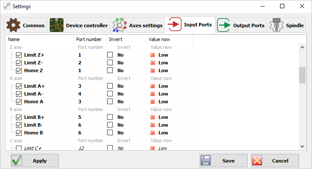Click the red X icon on Cancel
Image resolution: width=312 pixels, height=169 pixels.
[x=257, y=160]
